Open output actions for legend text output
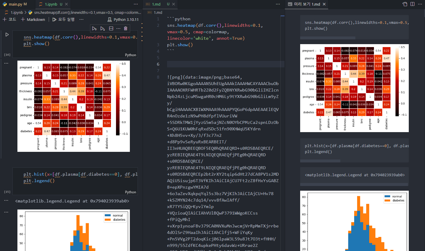 pyautogui.click(x=6, y=200)
